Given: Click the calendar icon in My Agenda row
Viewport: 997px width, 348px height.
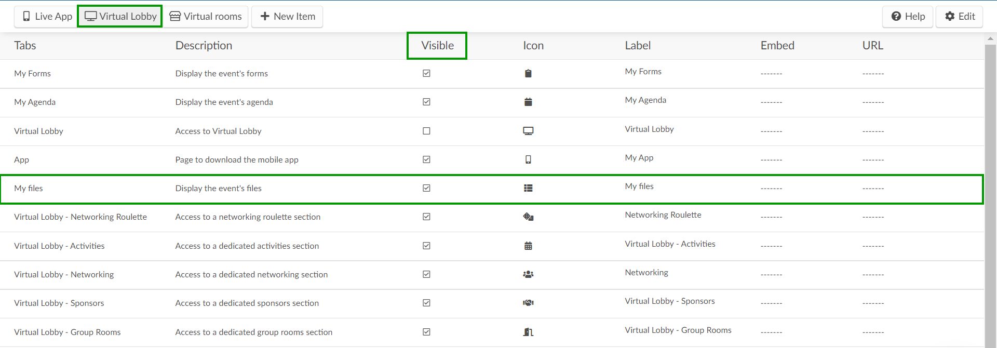Looking at the screenshot, I should 528,102.
